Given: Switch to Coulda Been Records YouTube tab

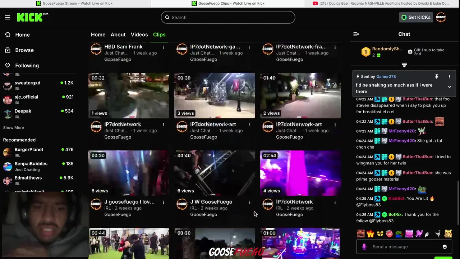Looking at the screenshot, I should pos(381,3).
